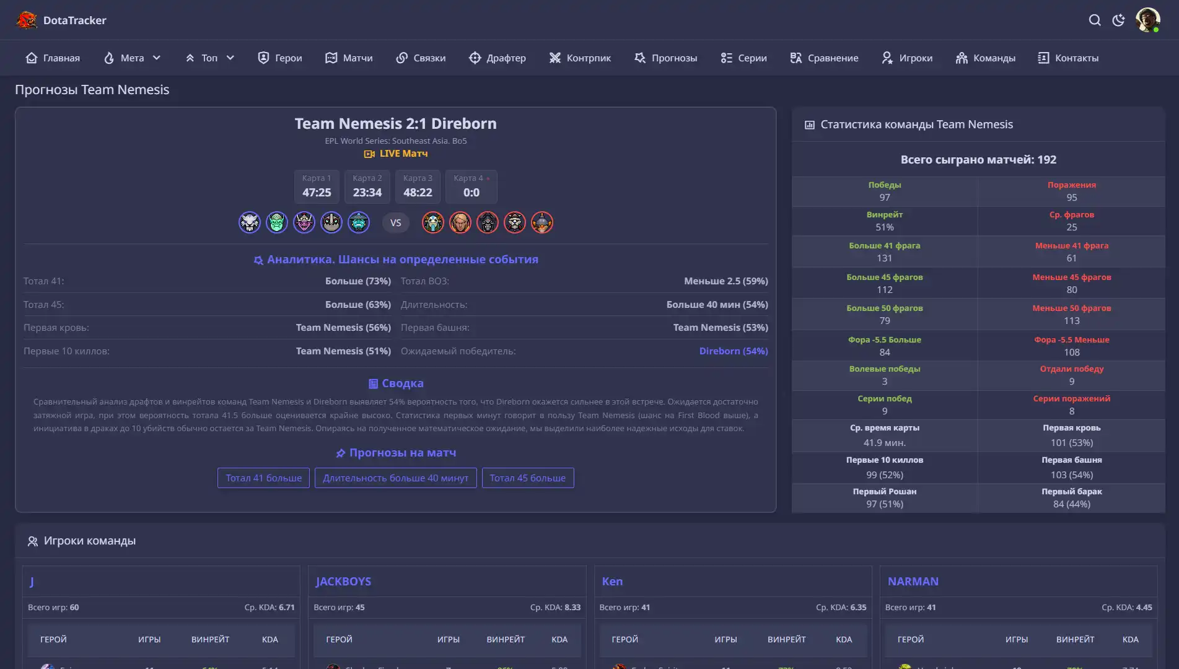Select the Карта 1 score card
Screen dimensions: 1179x669
[x=317, y=186]
